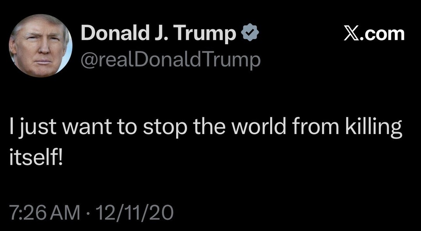Click the word "itself!" in the post
The height and width of the screenshot is (231, 421).
tap(35, 159)
